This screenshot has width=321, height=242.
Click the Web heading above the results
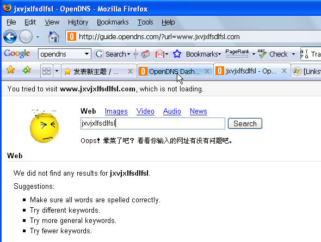point(15,156)
